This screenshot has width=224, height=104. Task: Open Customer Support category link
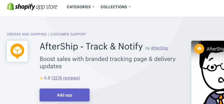[x=68, y=34]
